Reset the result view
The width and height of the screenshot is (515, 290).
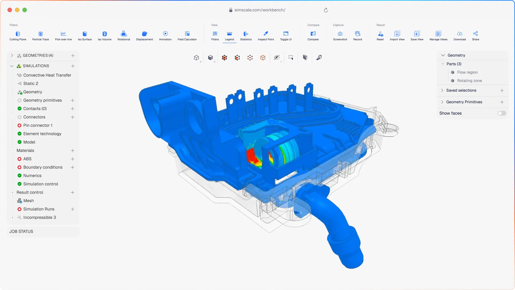click(380, 36)
